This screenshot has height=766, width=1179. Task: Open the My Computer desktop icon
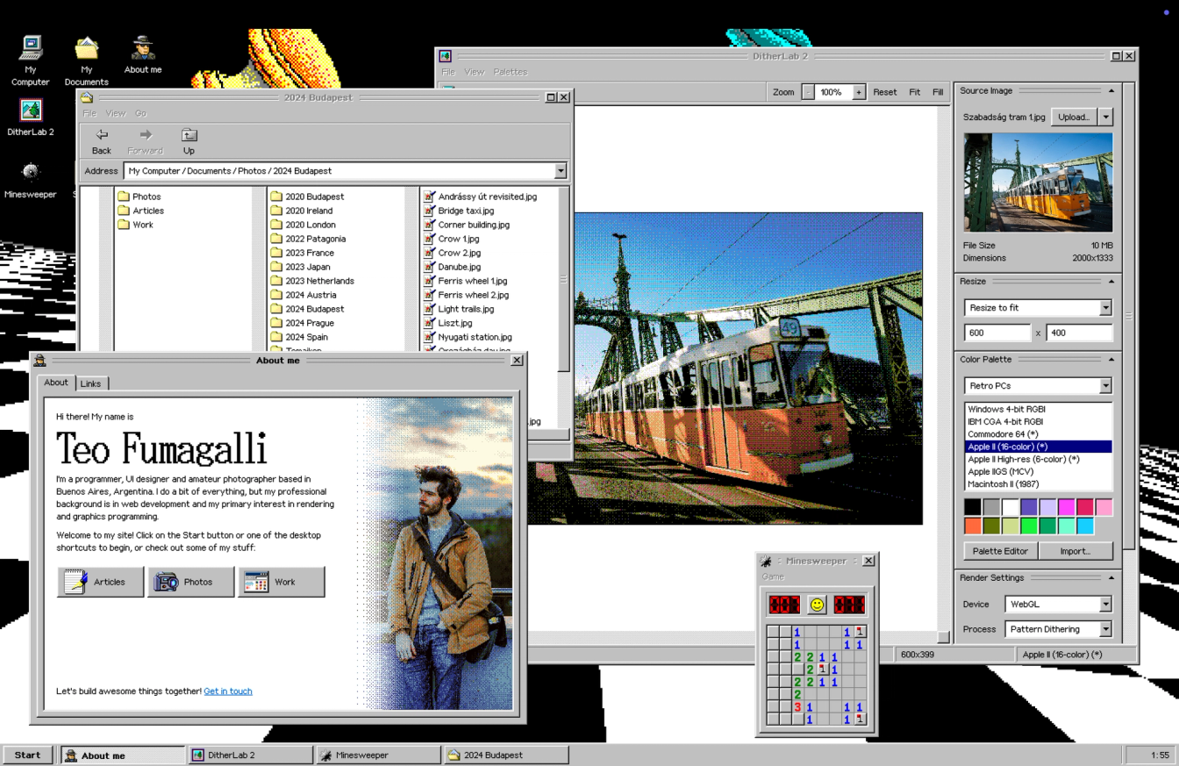point(31,49)
